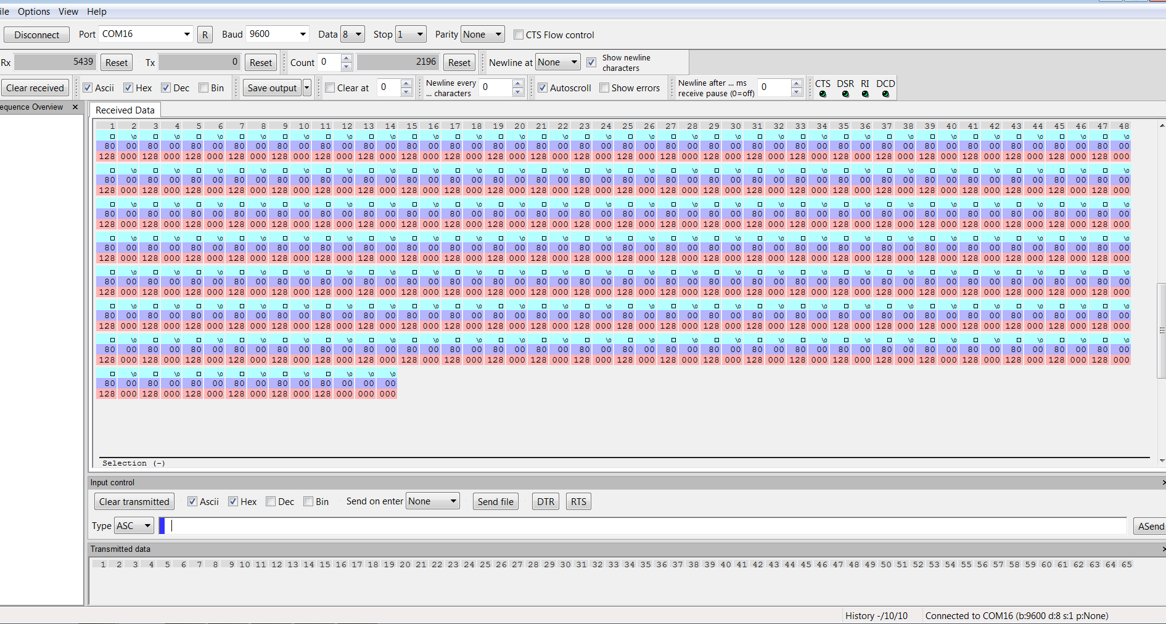Open the Help menu
Viewport: 1166px width, 624px height.
[97, 12]
